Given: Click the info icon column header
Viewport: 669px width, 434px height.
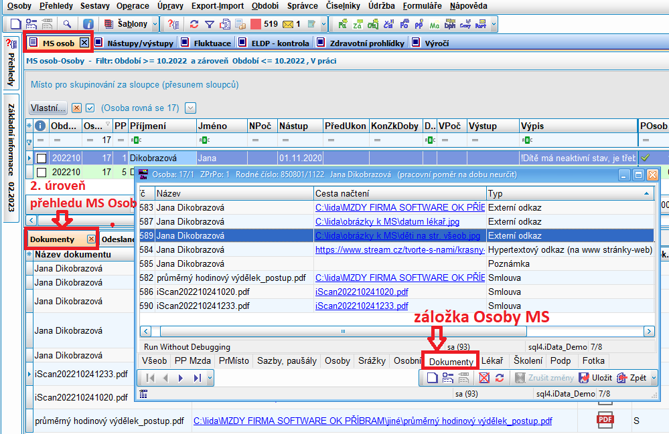Looking at the screenshot, I should coord(40,126).
